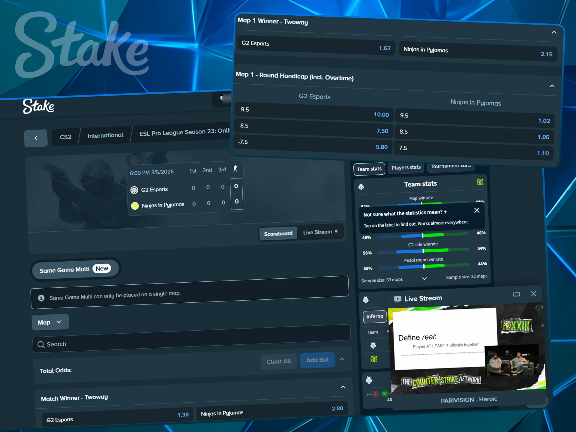
Task: Toggle the Same Game Multi New pill
Action: 75,269
